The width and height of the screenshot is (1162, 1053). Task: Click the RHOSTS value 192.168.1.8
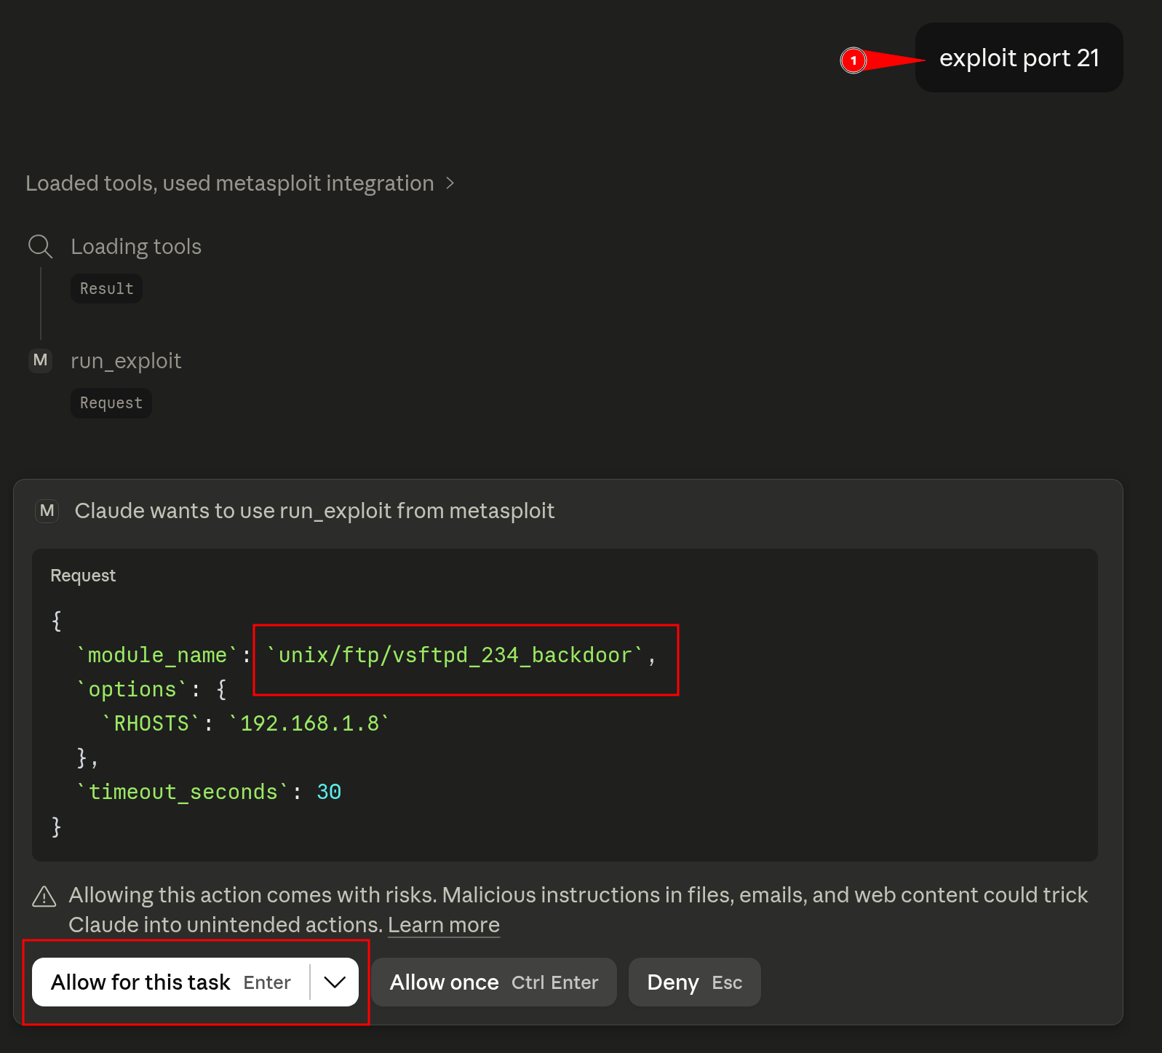coord(310,724)
